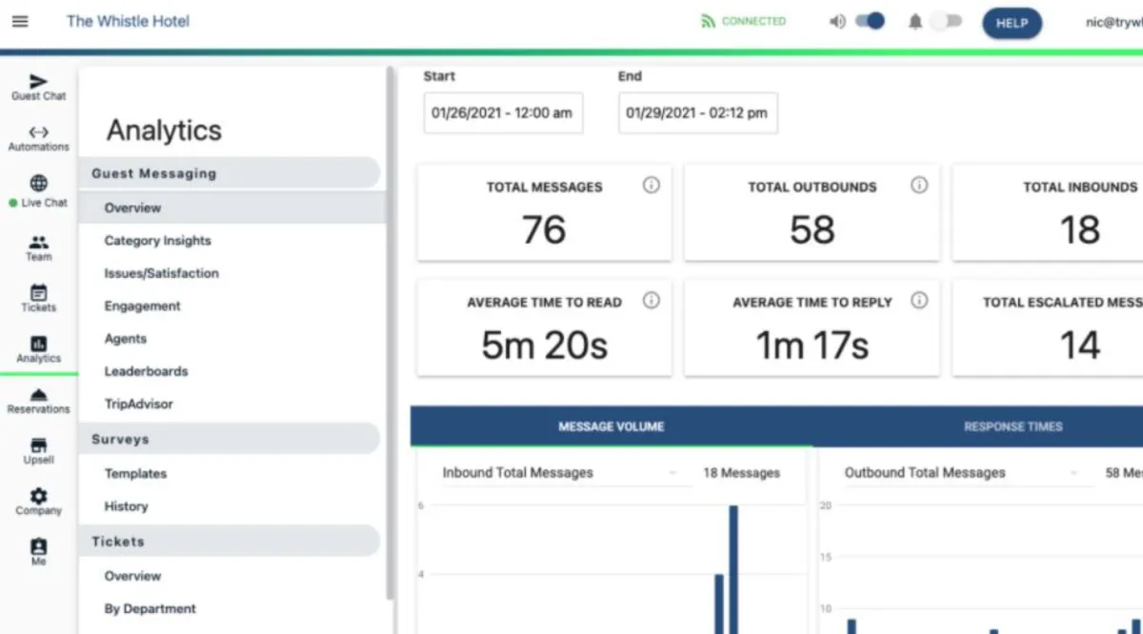Open the Start date picker field
Viewport: 1143px width, 634px height.
[503, 113]
